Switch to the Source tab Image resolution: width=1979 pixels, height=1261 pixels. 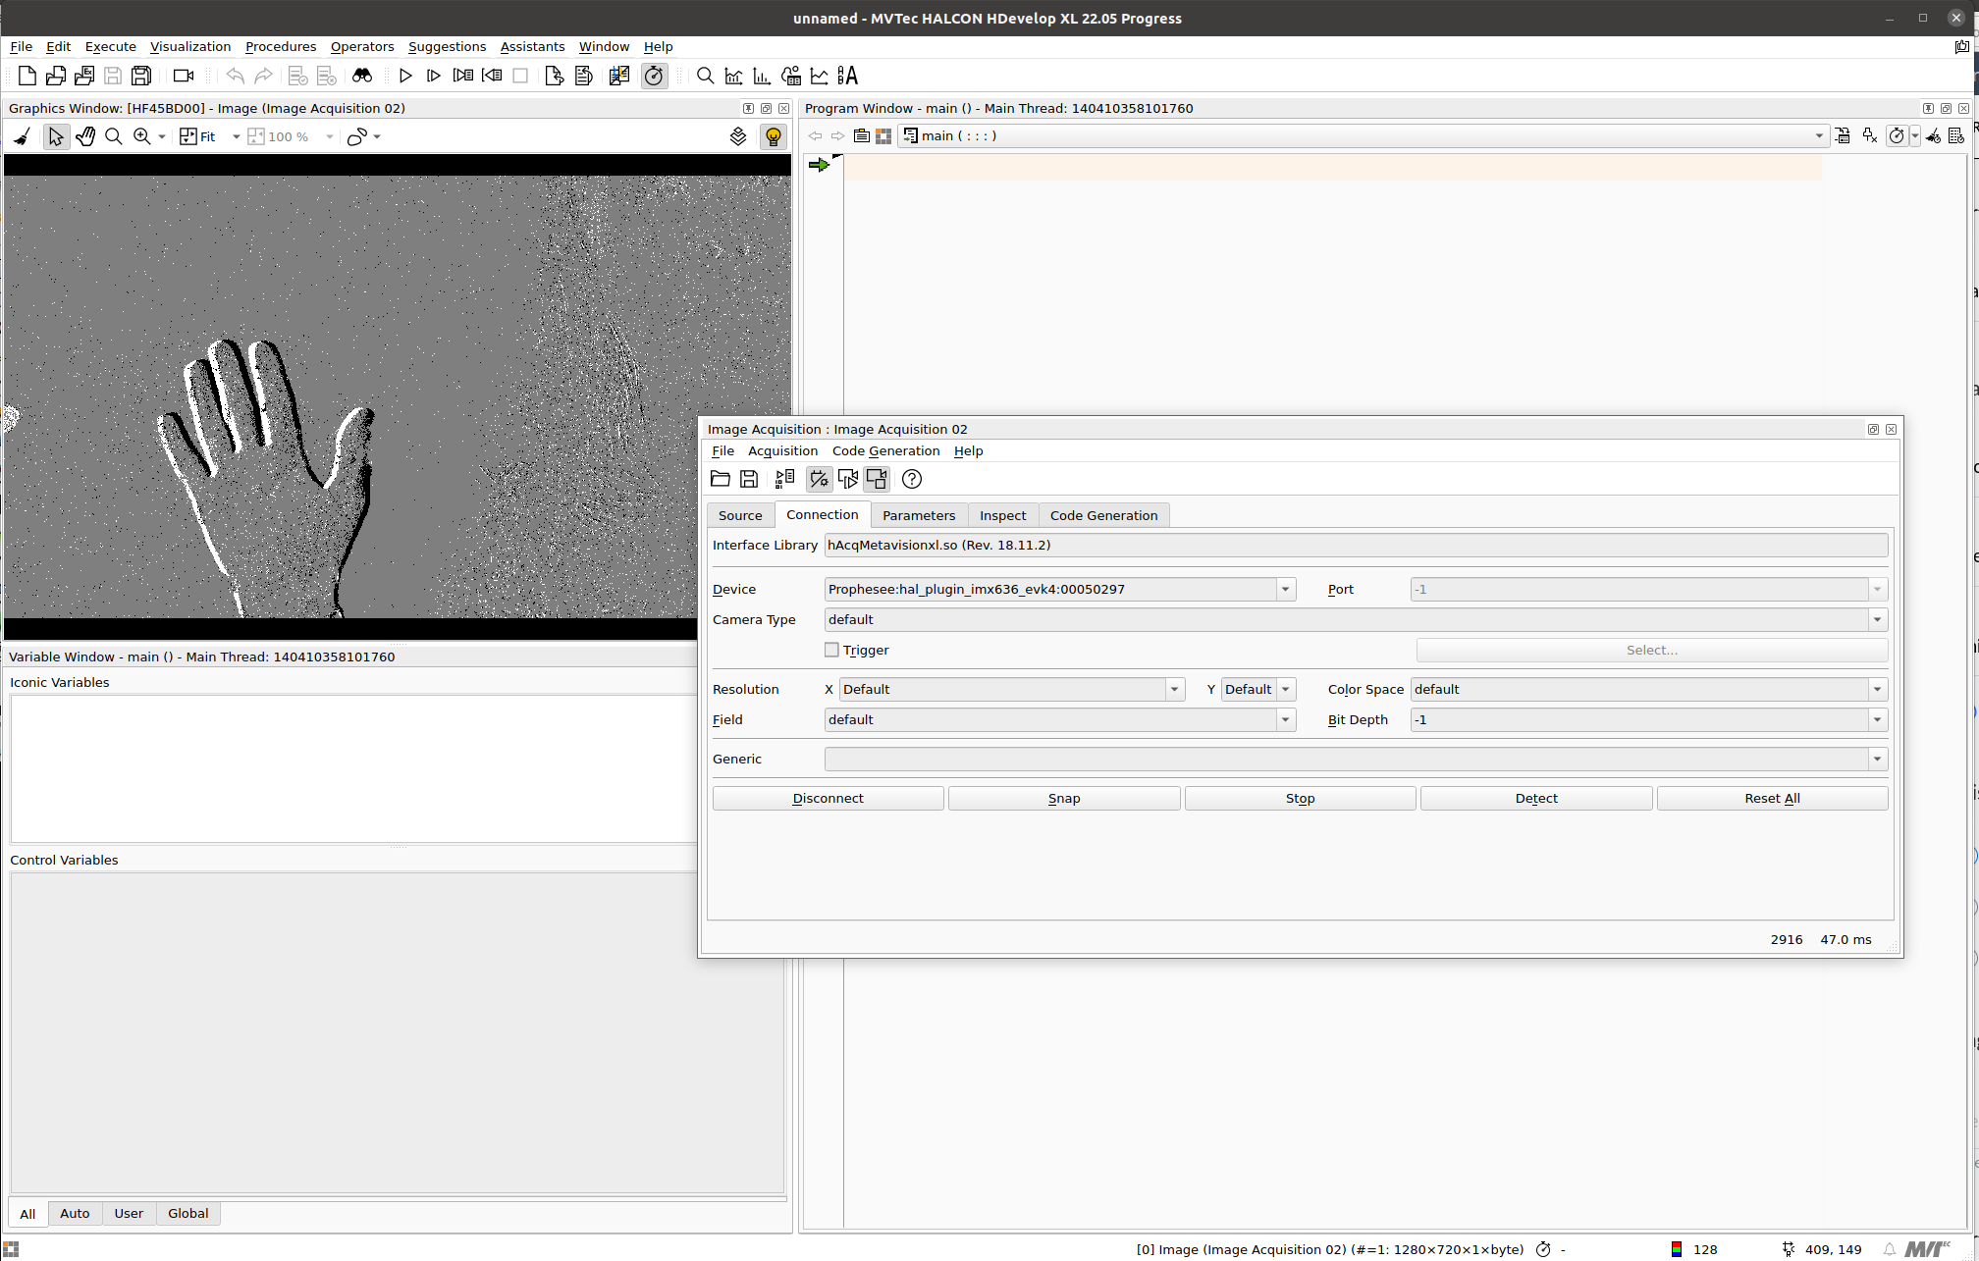[740, 515]
